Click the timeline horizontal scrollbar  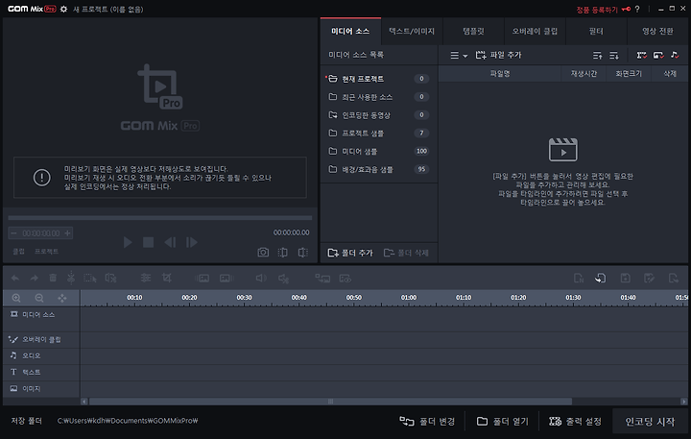point(330,402)
